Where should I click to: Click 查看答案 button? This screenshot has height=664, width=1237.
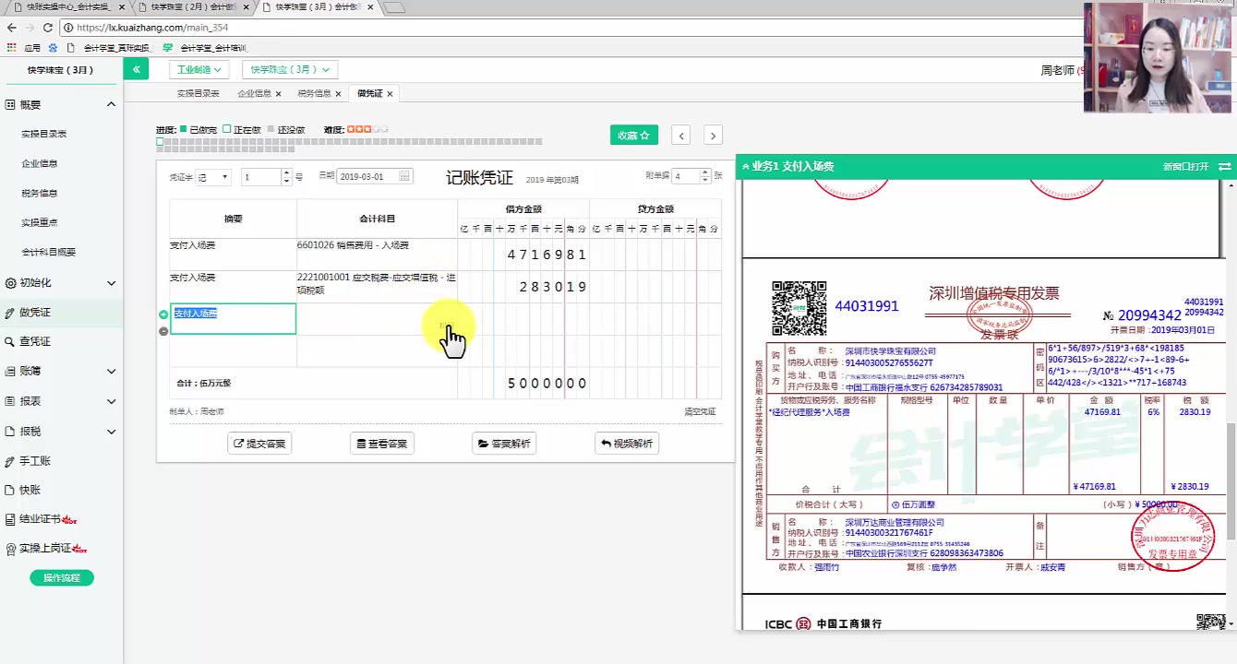[x=381, y=444]
